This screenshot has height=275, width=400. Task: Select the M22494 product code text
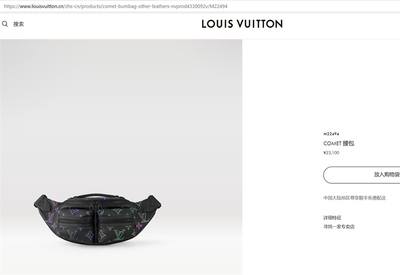point(331,134)
